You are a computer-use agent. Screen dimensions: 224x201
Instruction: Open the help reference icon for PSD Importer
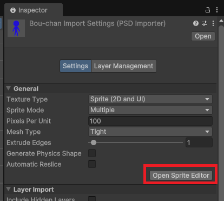coord(196,23)
